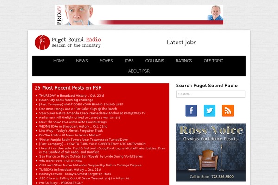Open Link Wray Almost Forgotten Track post

point(71,131)
